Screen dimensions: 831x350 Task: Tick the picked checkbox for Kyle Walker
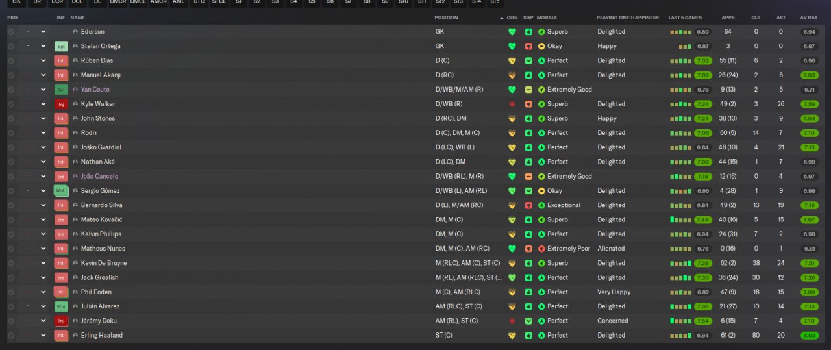tap(11, 104)
